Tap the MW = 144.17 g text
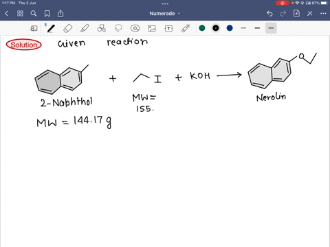Viewport: 330px width, 247px height. click(74, 121)
